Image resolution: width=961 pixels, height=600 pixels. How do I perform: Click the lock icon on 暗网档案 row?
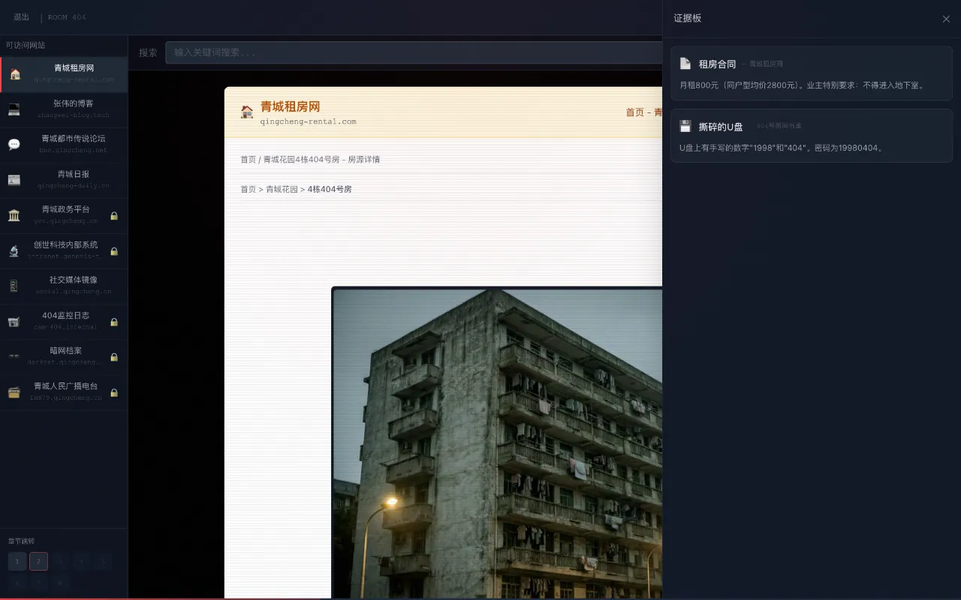tap(114, 357)
